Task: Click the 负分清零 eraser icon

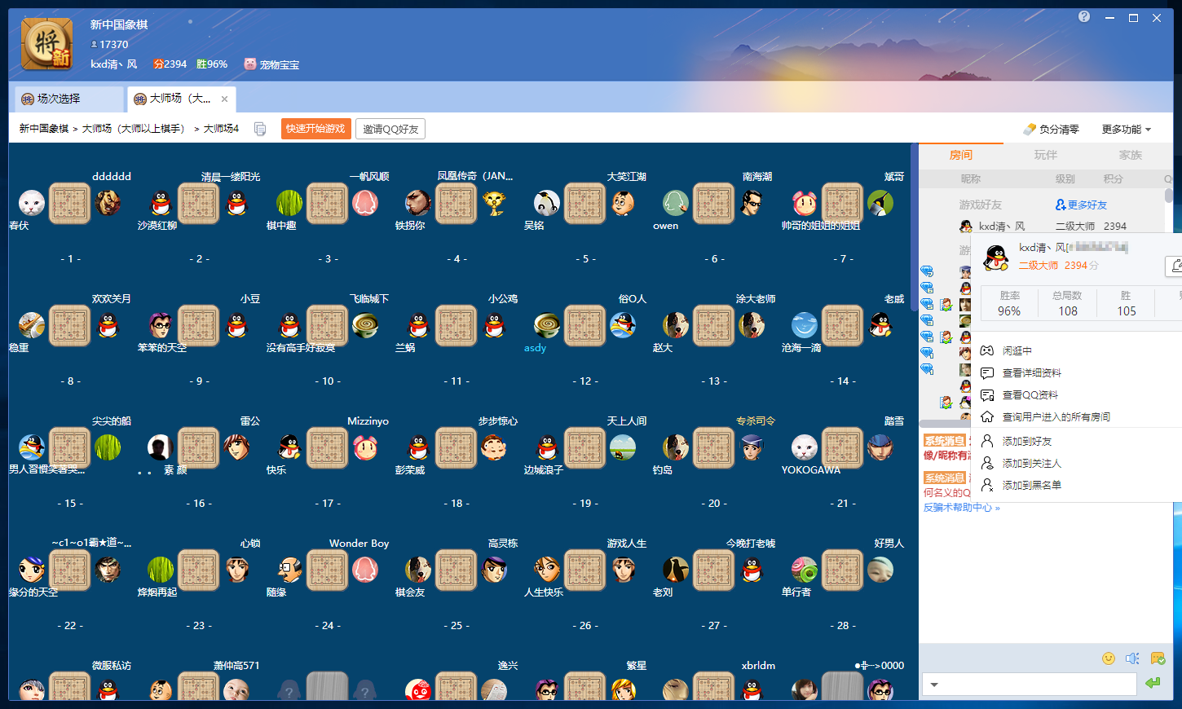Action: coord(1030,129)
